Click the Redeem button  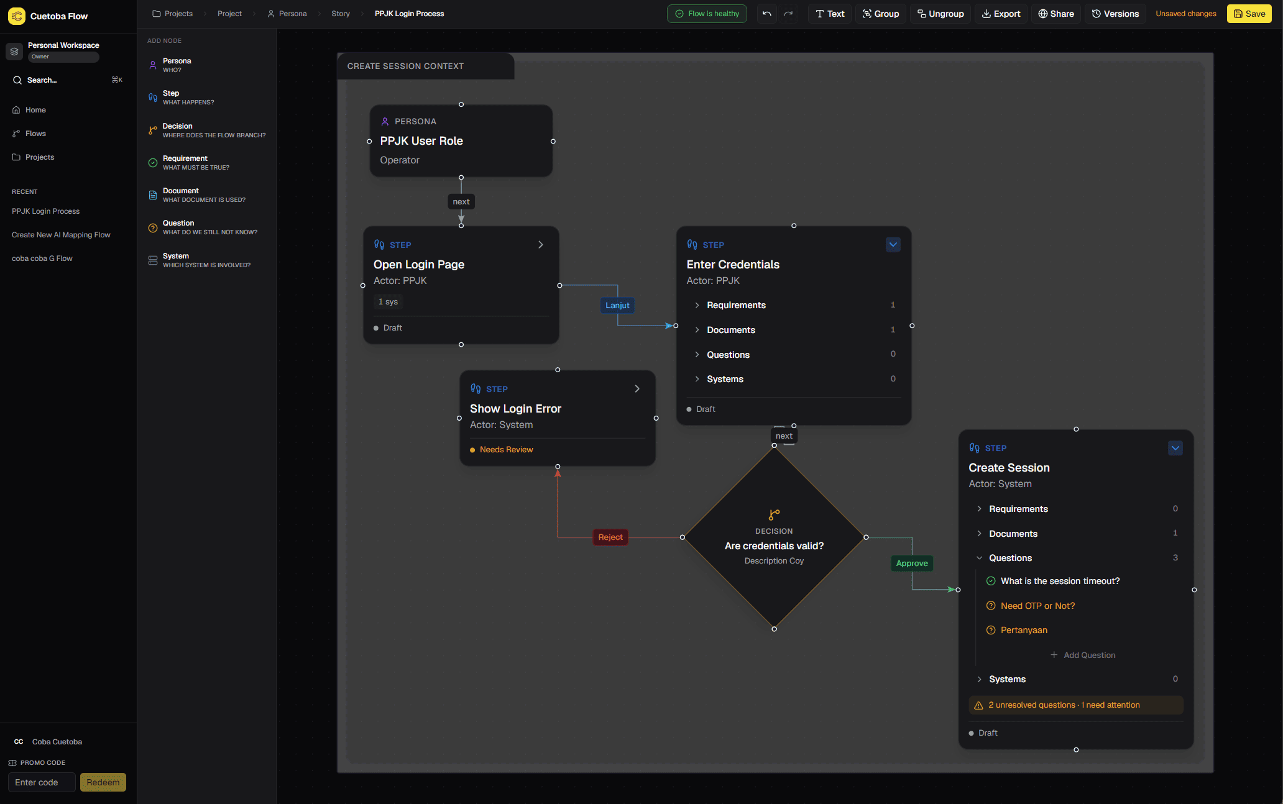coord(103,782)
